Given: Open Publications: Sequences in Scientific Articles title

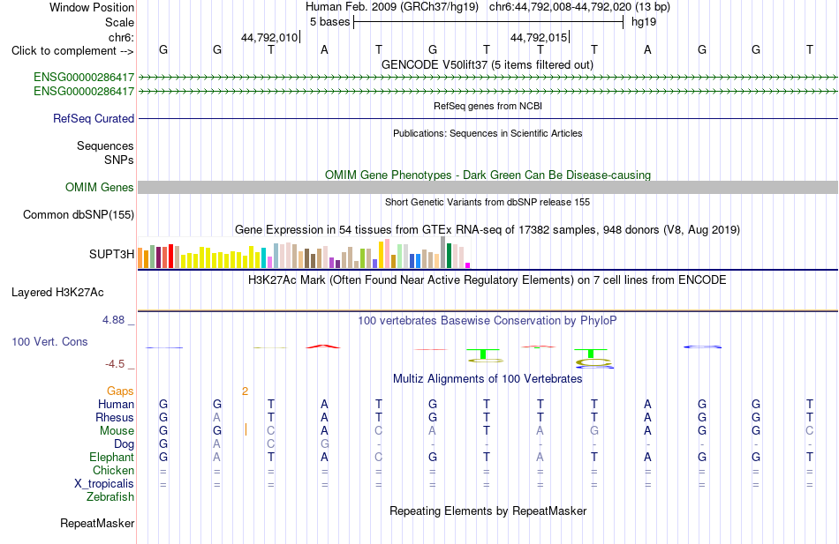Looking at the screenshot, I should coord(488,133).
